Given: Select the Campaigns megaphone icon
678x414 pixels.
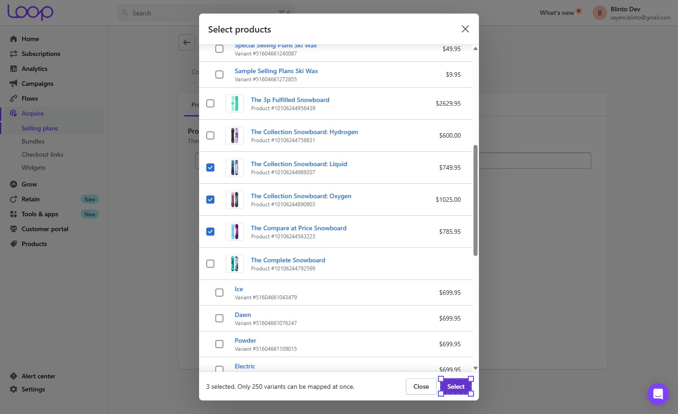Looking at the screenshot, I should (14, 84).
